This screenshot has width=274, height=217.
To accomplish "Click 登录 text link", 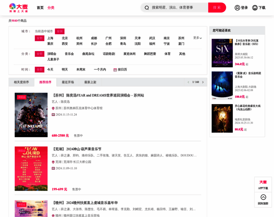I will tap(244, 8).
